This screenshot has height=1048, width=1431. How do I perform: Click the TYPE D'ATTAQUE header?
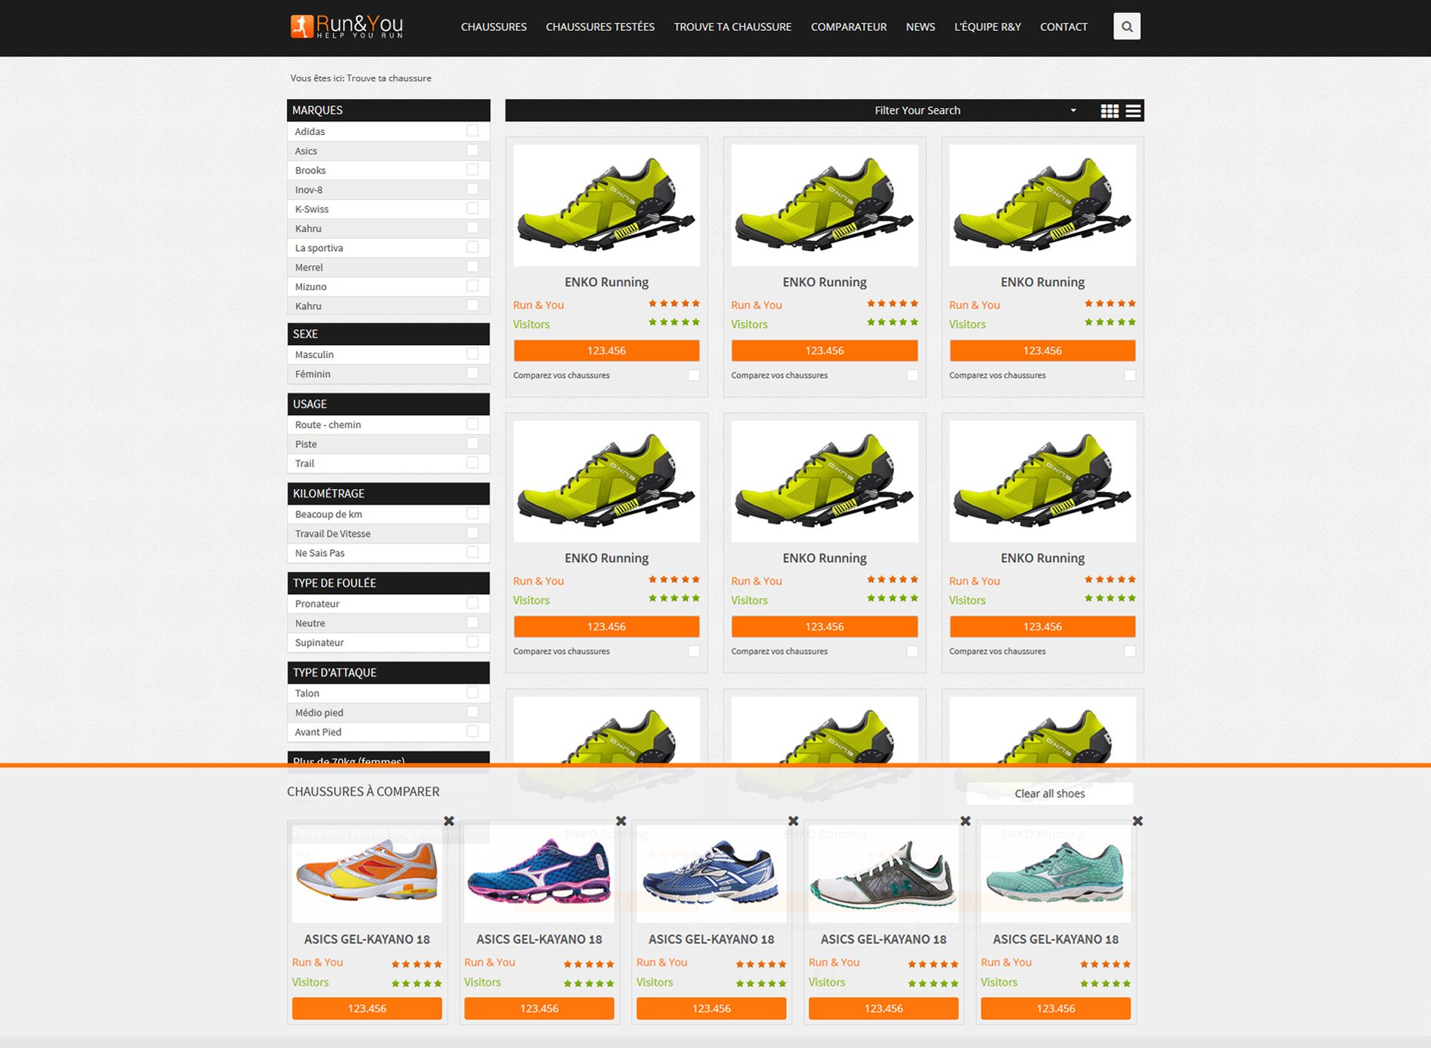(x=389, y=673)
